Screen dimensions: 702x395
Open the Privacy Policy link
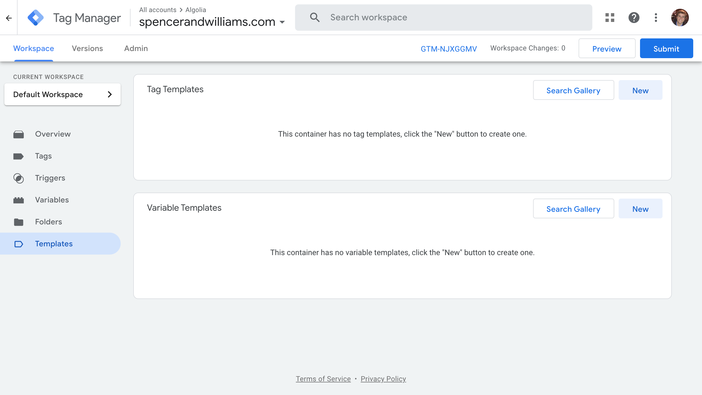coord(383,379)
